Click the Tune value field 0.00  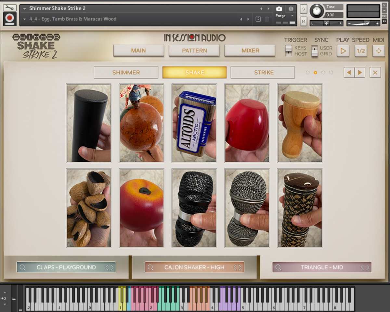coord(334,15)
